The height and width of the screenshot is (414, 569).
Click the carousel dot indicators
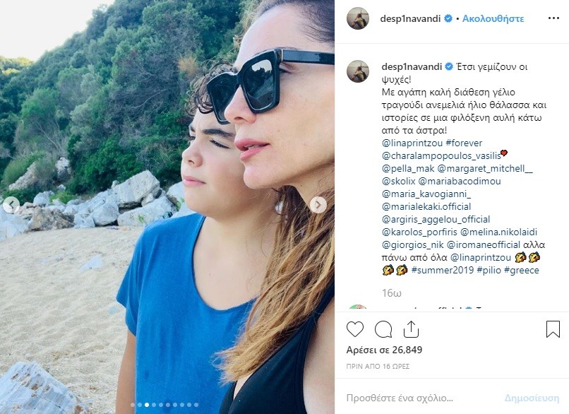pyautogui.click(x=167, y=405)
